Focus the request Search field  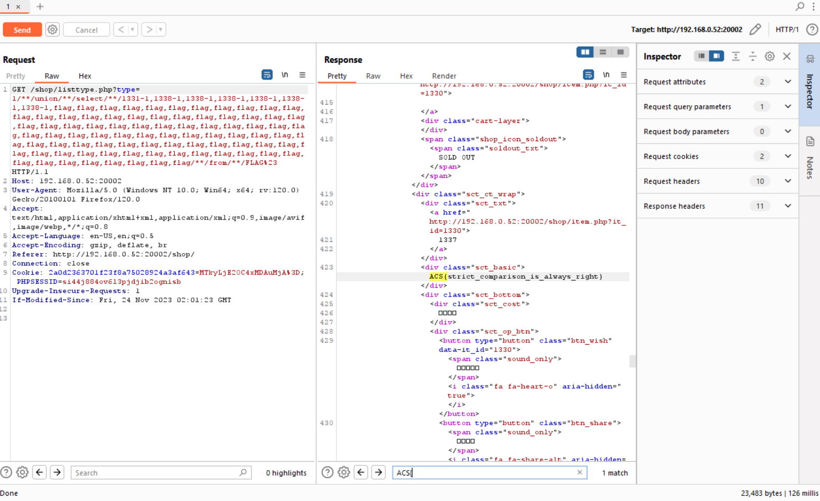[161, 473]
